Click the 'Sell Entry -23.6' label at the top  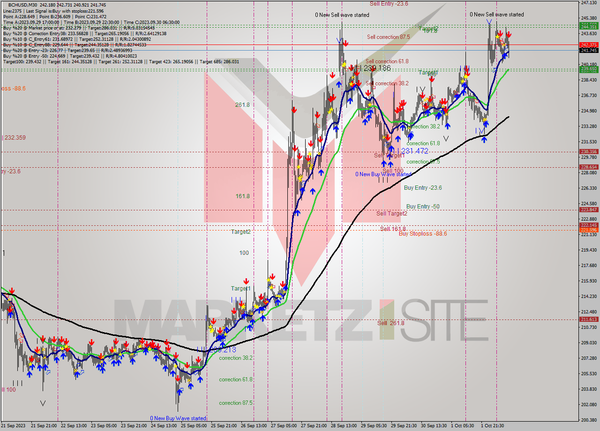click(389, 3)
